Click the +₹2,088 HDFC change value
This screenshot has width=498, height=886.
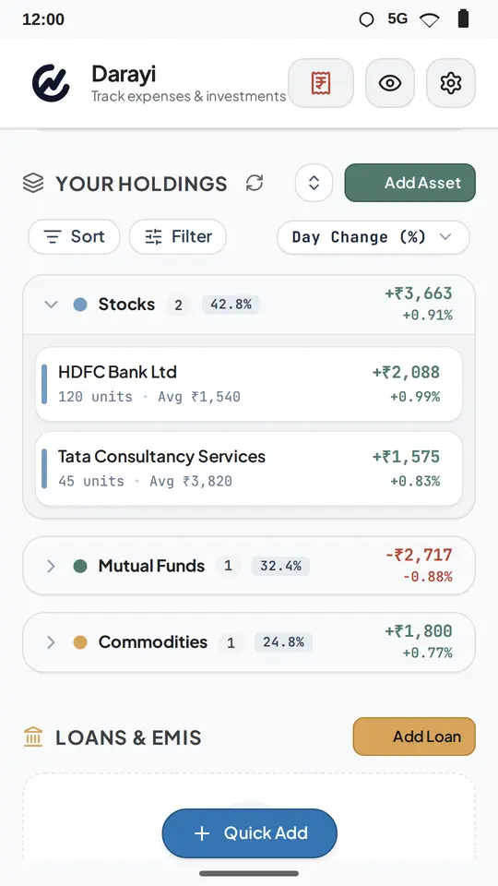click(x=406, y=372)
